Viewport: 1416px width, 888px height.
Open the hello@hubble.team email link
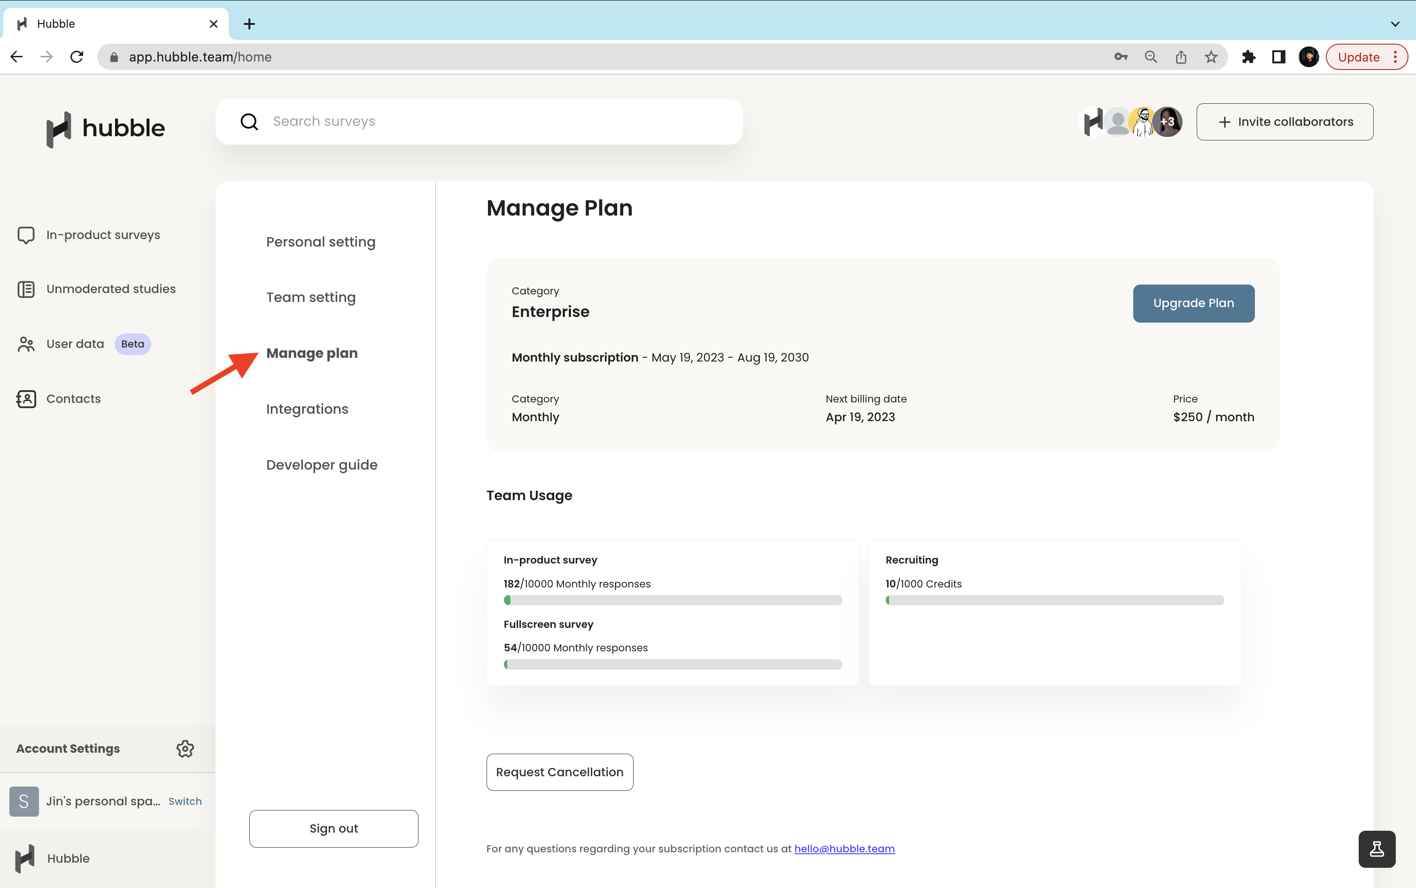844,849
